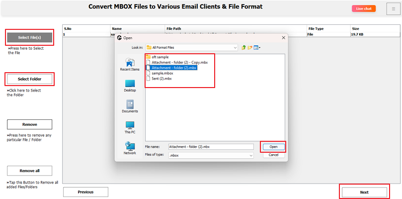Image resolution: width=402 pixels, height=199 pixels.
Task: Create a new folder with toolbar icon
Action: coord(250,47)
